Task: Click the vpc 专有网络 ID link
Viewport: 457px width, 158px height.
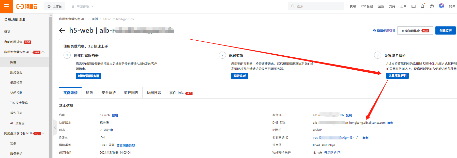Action: click(x=333, y=138)
